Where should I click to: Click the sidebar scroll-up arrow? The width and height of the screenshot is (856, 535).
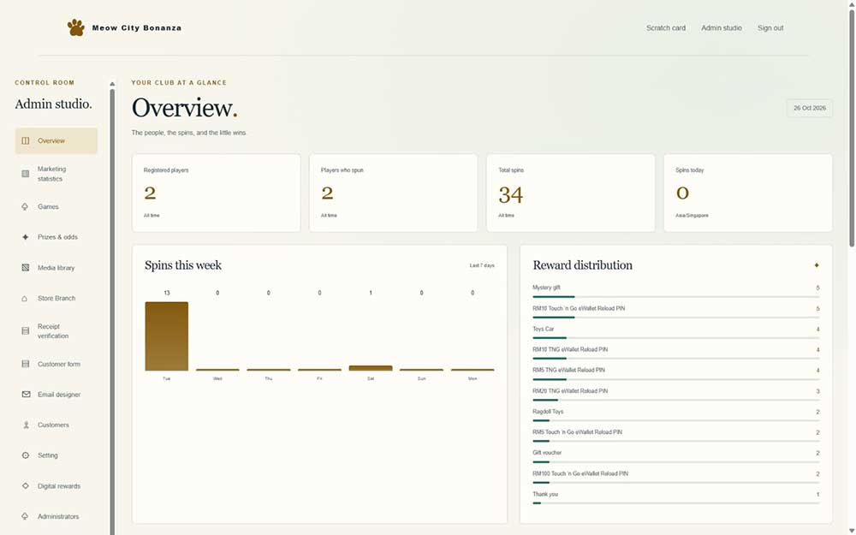(112, 84)
